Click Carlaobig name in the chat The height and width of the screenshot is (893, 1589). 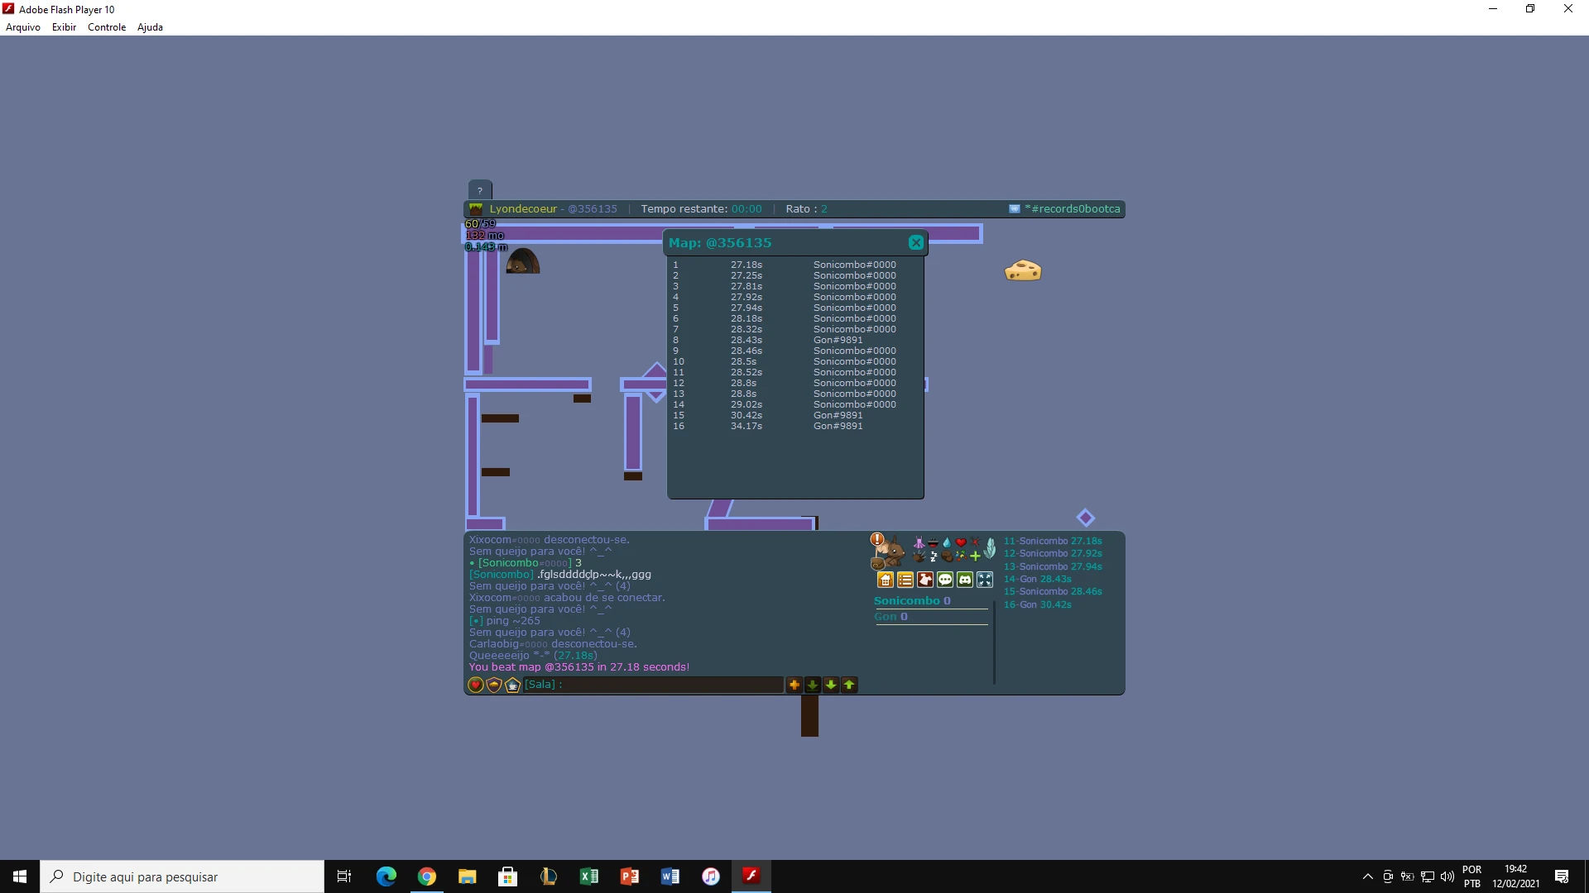pyautogui.click(x=494, y=644)
